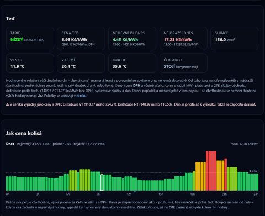Click 'rozdíl 12,78 Kč/kWh' text
265x216 pixels.
(x=245, y=144)
